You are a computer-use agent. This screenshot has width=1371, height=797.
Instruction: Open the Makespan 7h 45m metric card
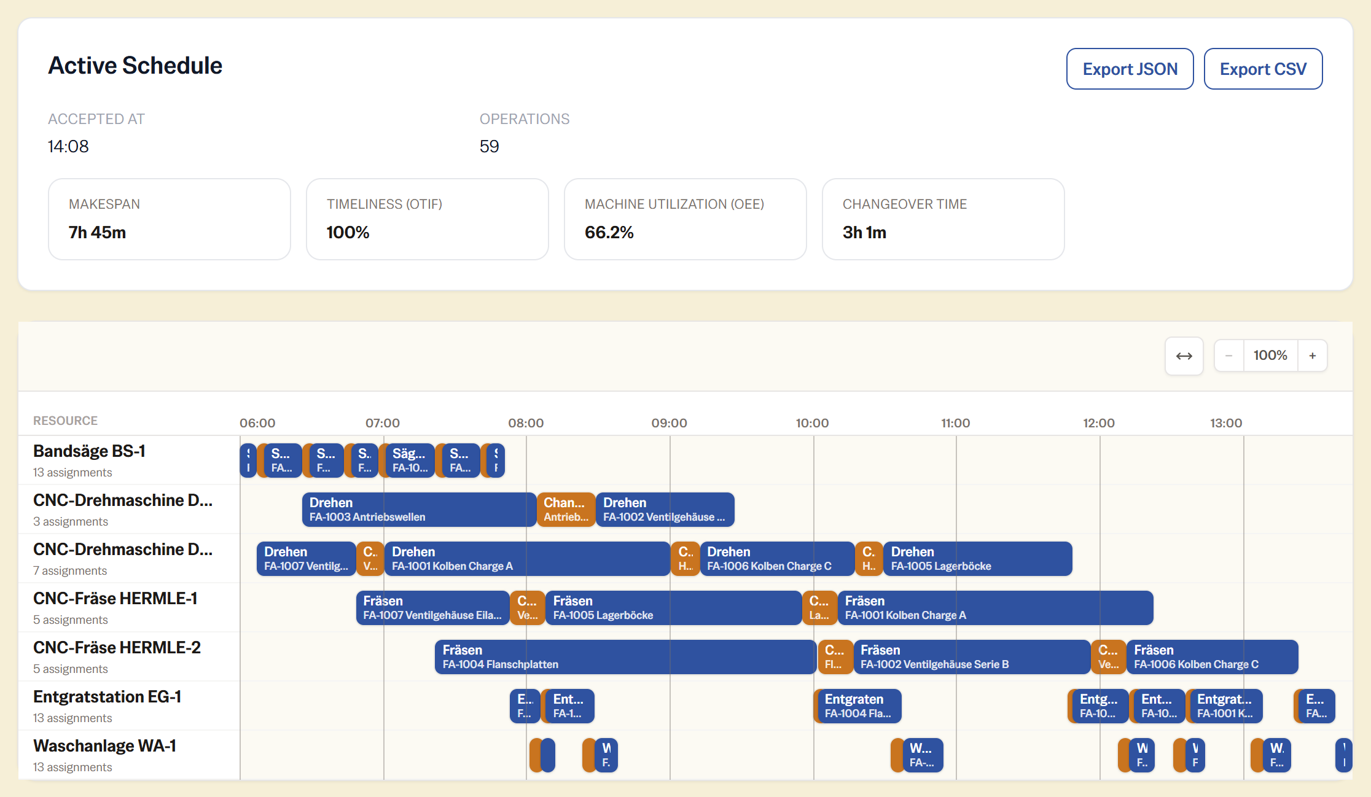coord(170,219)
